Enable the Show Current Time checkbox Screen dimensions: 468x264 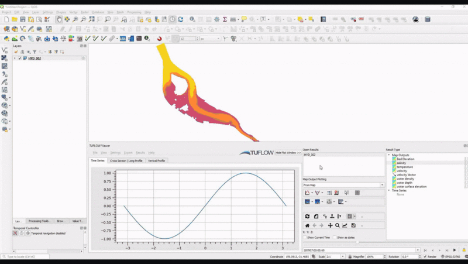(x=305, y=237)
